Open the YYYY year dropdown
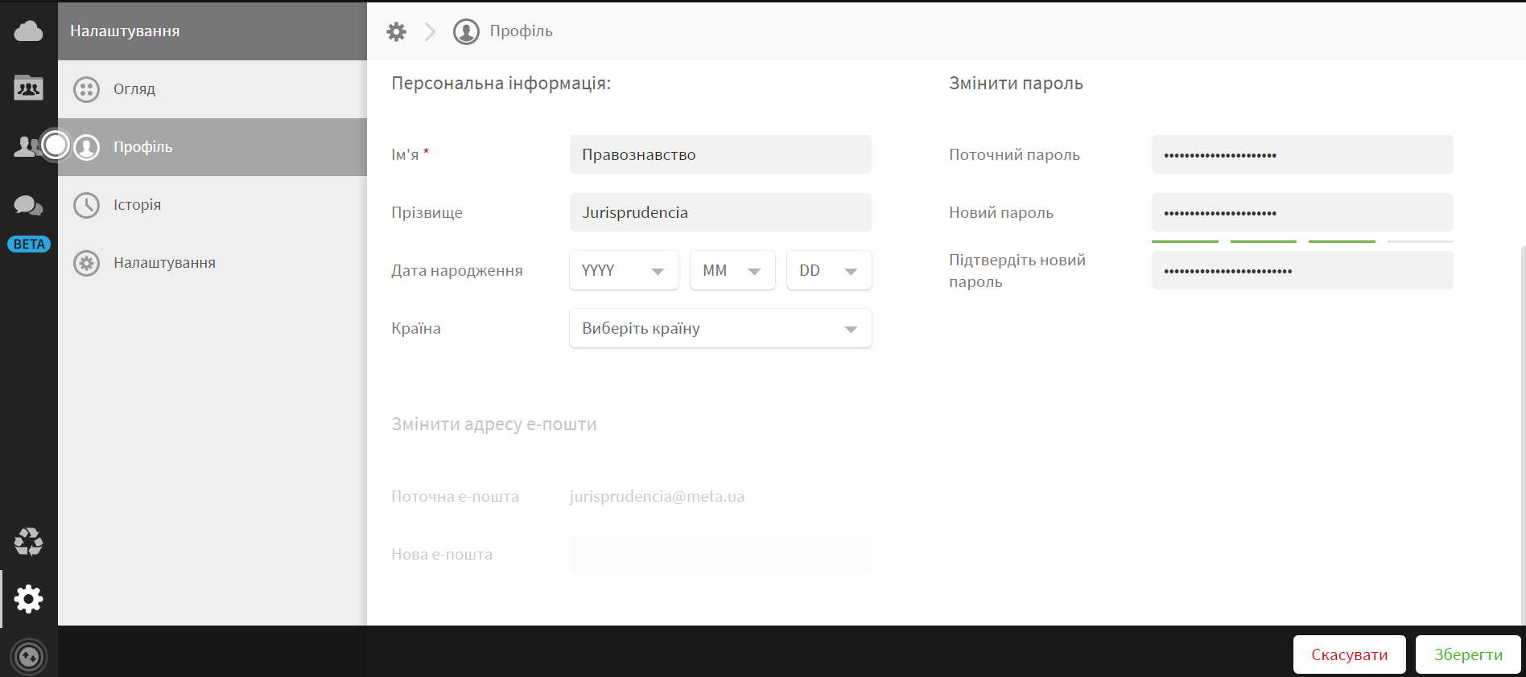This screenshot has width=1526, height=677. (624, 270)
